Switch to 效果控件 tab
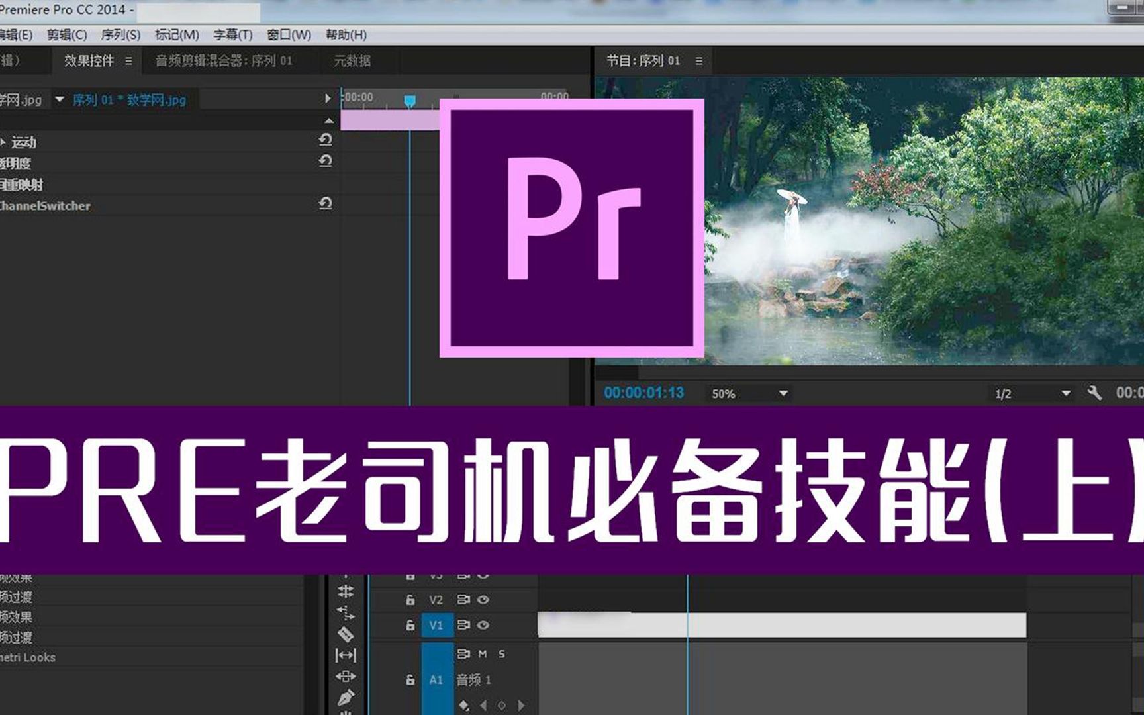 coord(89,61)
